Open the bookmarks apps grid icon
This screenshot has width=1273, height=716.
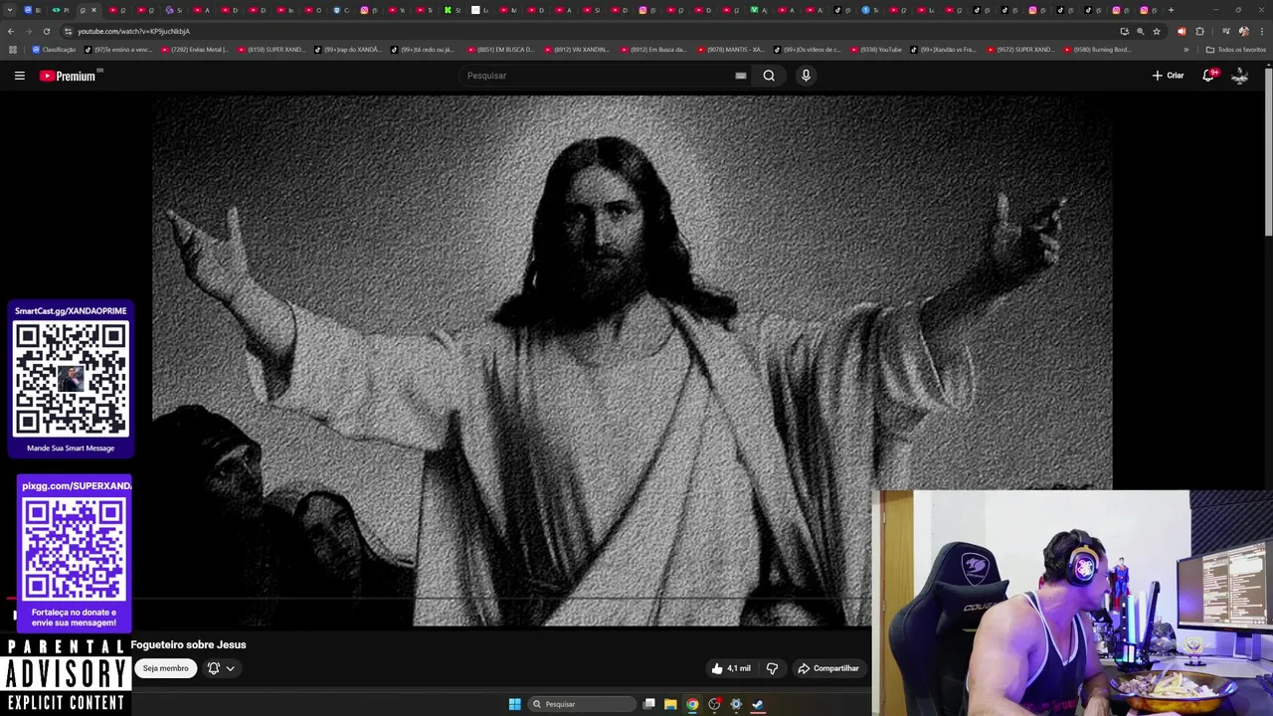(12, 50)
